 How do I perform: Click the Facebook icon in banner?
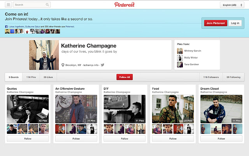coord(6,27)
